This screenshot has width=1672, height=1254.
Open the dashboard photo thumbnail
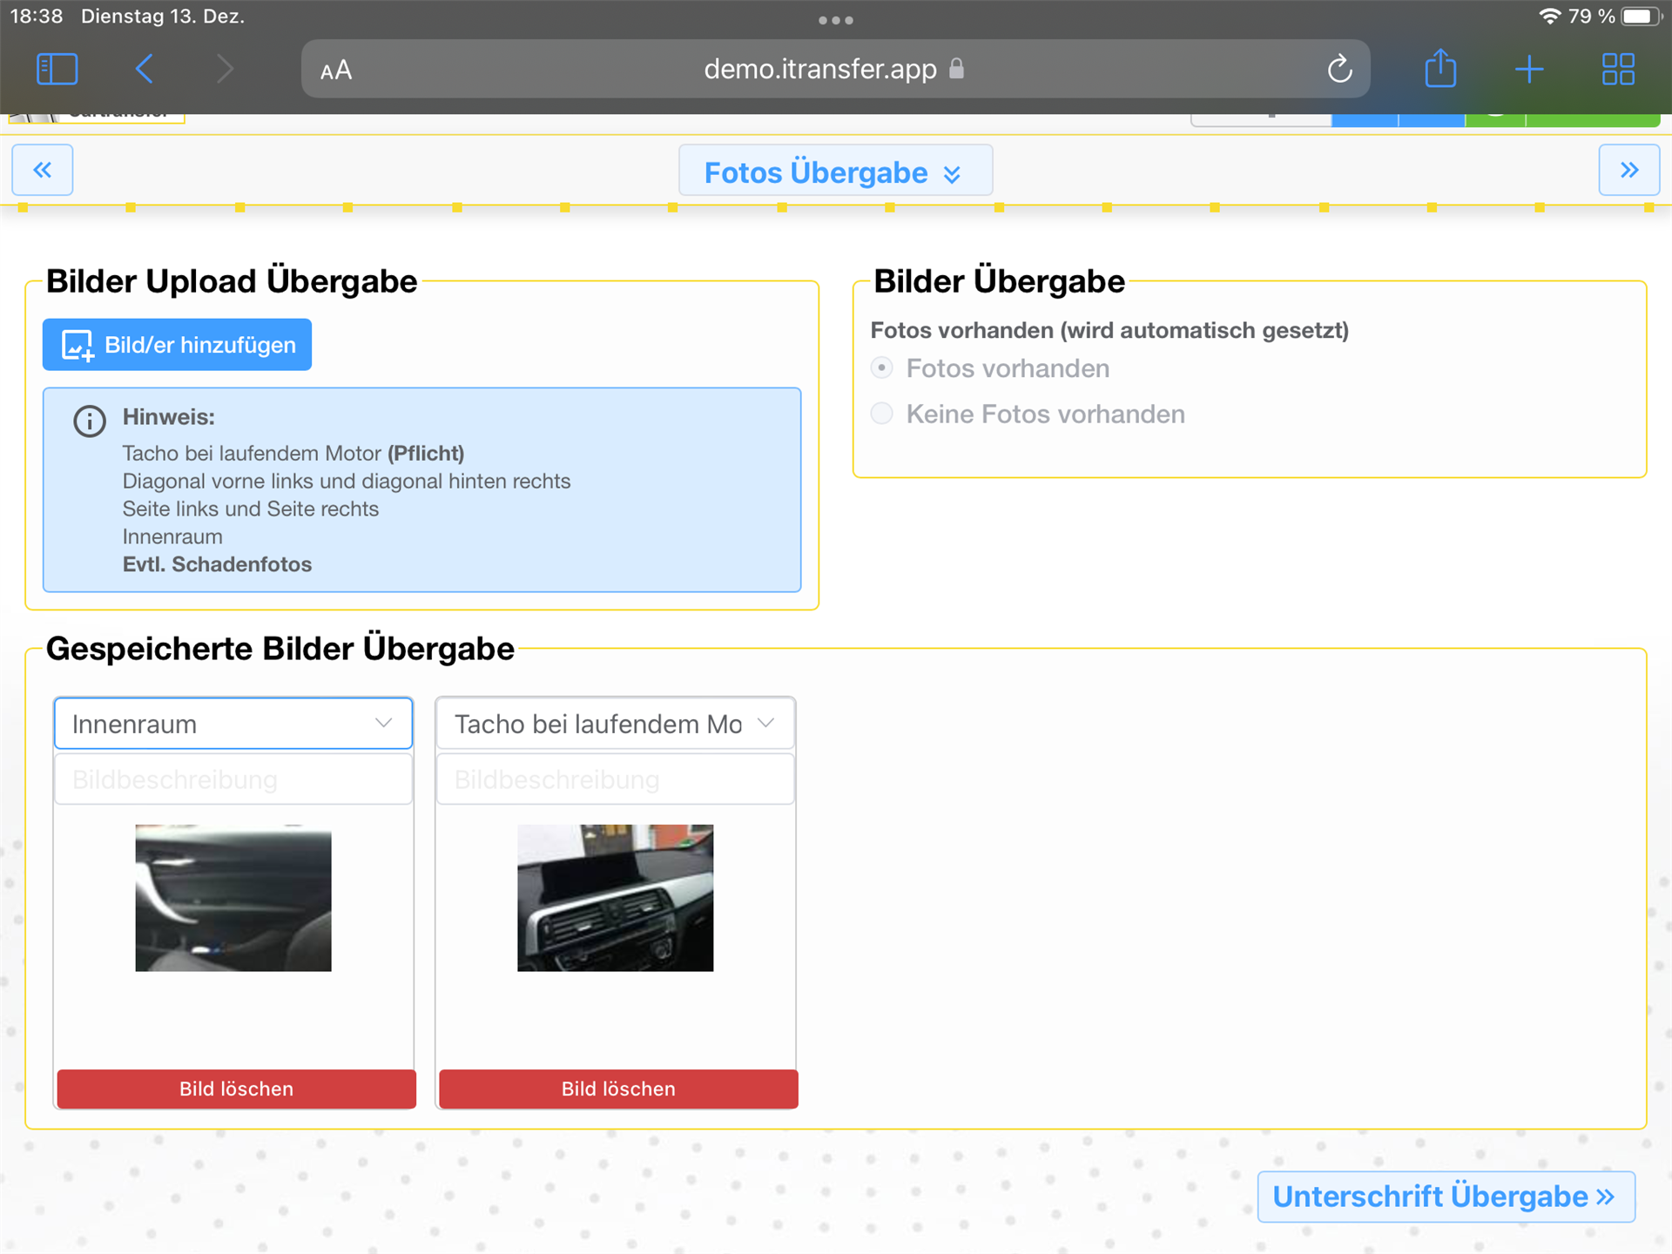(615, 898)
